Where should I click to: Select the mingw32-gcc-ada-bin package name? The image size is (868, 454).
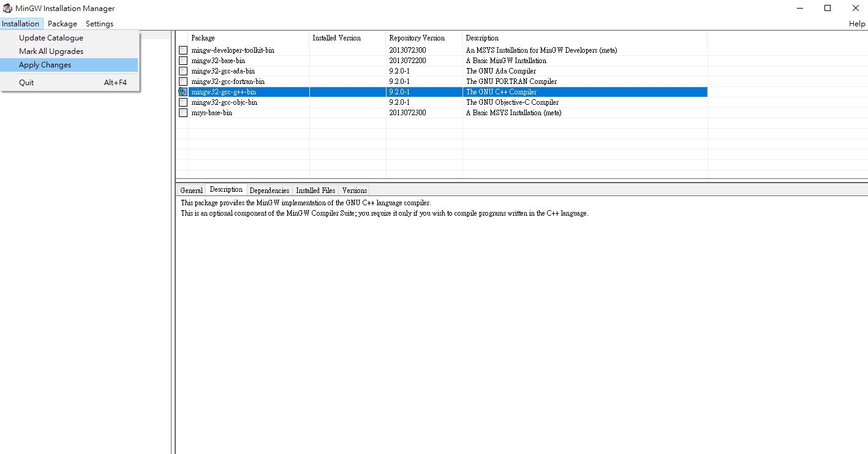(x=223, y=71)
